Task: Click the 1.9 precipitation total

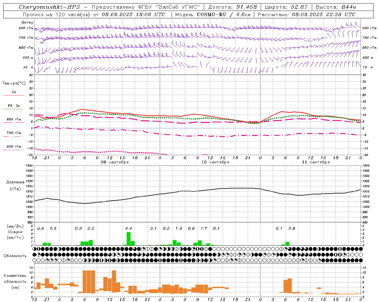Action: point(179,228)
